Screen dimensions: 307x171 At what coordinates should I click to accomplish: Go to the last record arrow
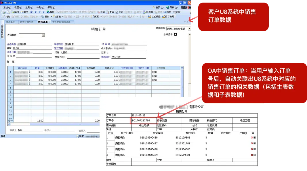44,12
